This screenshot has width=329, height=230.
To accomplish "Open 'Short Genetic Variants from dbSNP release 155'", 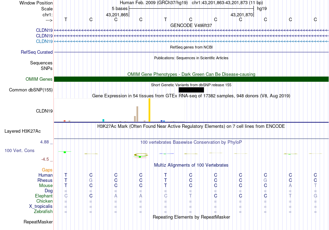I will point(191,85).
